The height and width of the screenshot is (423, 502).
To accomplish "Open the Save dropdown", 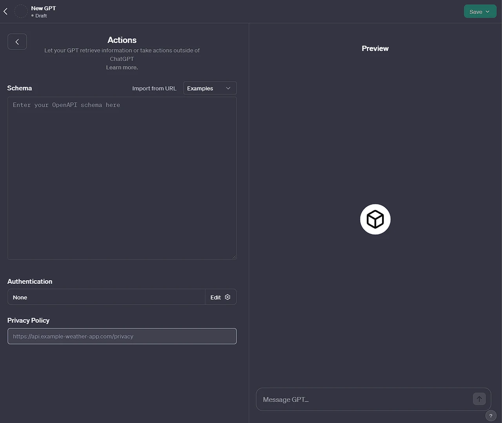I will (x=480, y=11).
